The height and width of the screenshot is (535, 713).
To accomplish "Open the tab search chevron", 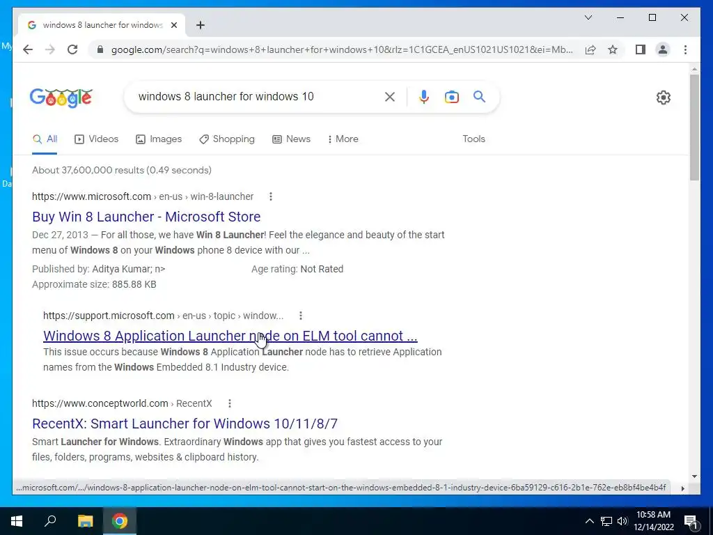I will pyautogui.click(x=588, y=17).
